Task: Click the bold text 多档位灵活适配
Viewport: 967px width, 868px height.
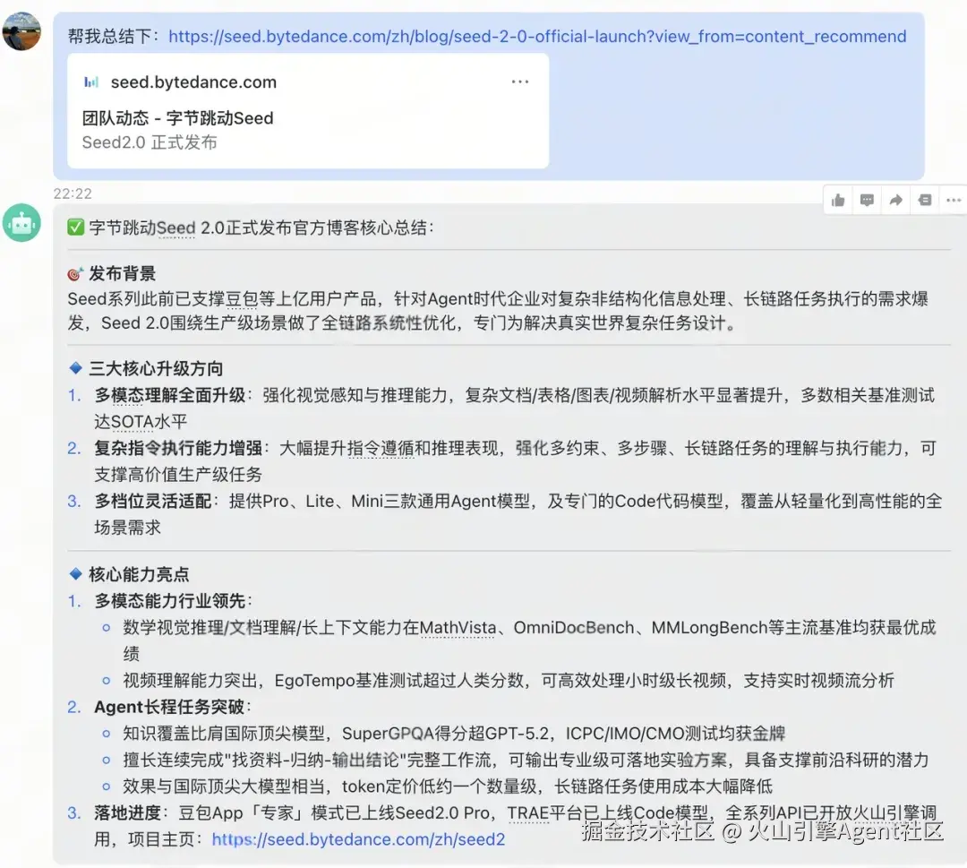Action: [153, 501]
